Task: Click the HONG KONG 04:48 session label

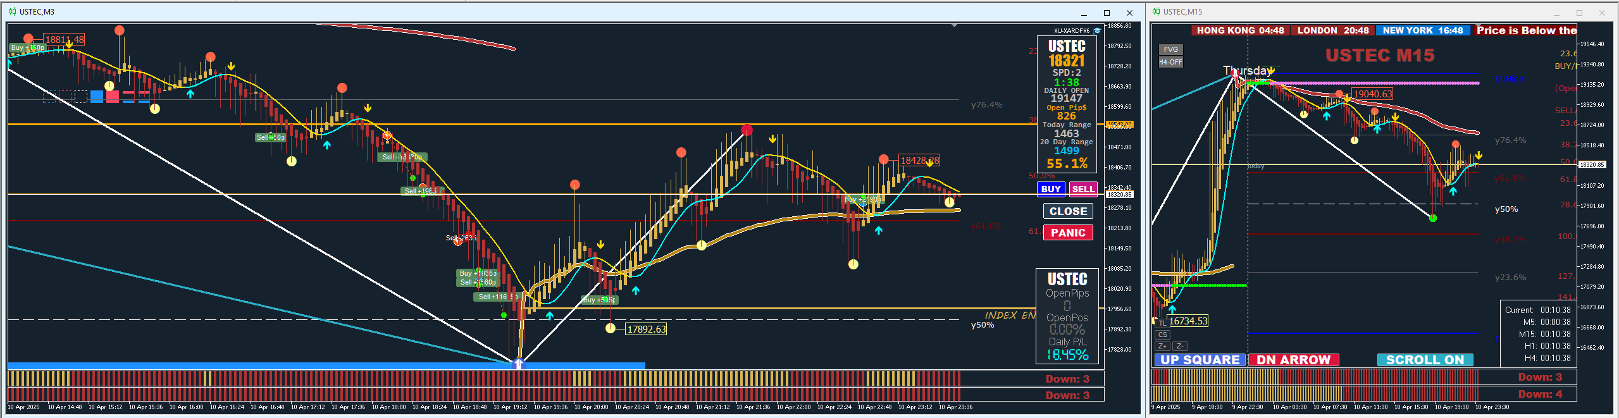Action: point(1240,30)
